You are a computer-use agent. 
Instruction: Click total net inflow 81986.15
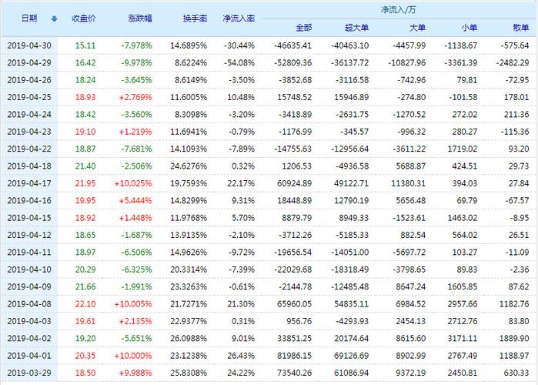295,356
